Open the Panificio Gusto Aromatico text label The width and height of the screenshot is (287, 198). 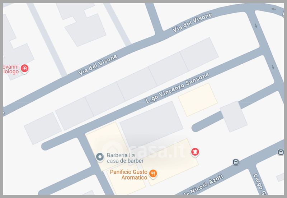[128, 175]
